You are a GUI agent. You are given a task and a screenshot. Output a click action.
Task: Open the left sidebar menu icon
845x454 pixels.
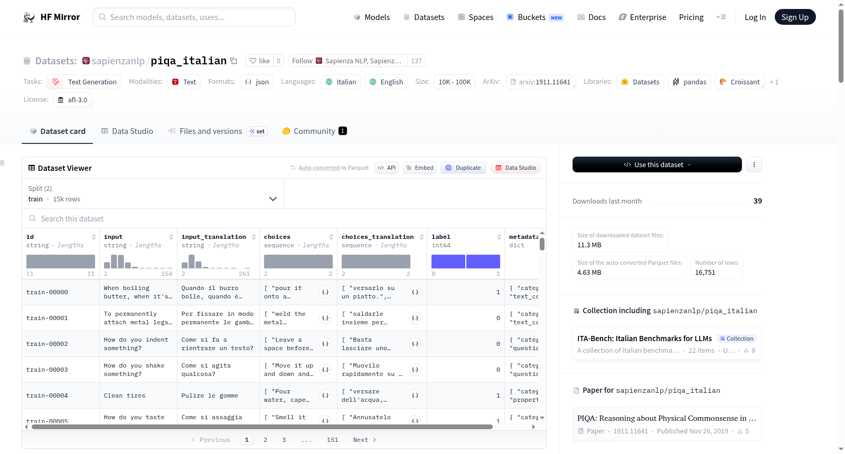pos(2,163)
